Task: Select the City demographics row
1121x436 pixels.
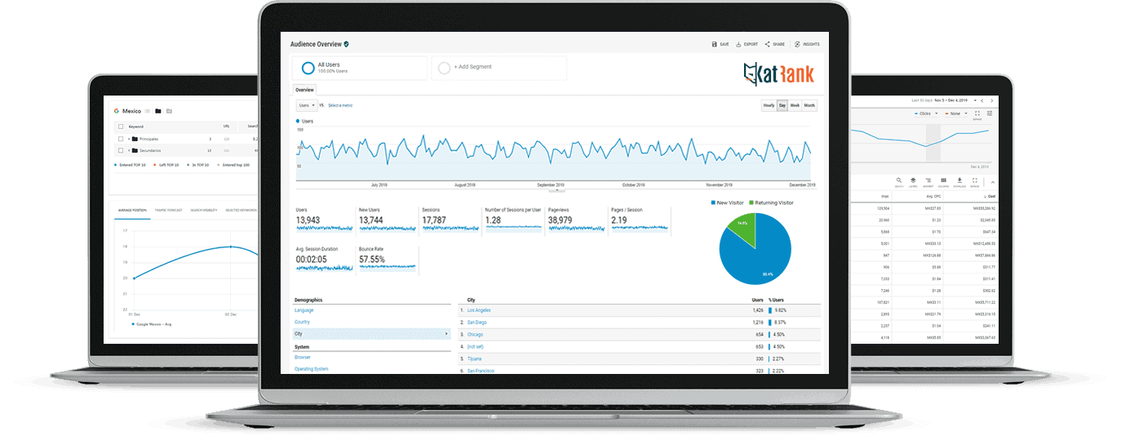Action: pyautogui.click(x=371, y=334)
